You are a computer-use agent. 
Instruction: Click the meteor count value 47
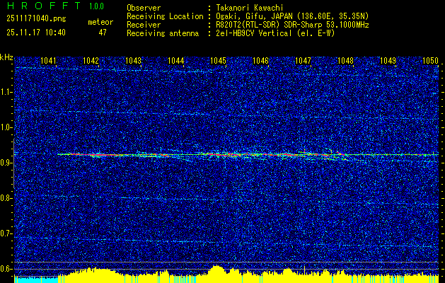[103, 32]
